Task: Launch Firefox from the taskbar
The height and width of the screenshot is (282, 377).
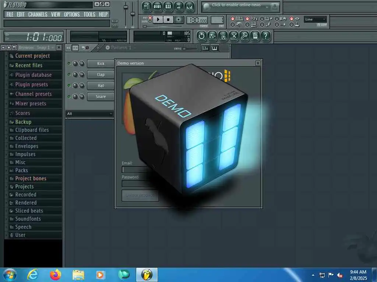Action: click(56, 275)
